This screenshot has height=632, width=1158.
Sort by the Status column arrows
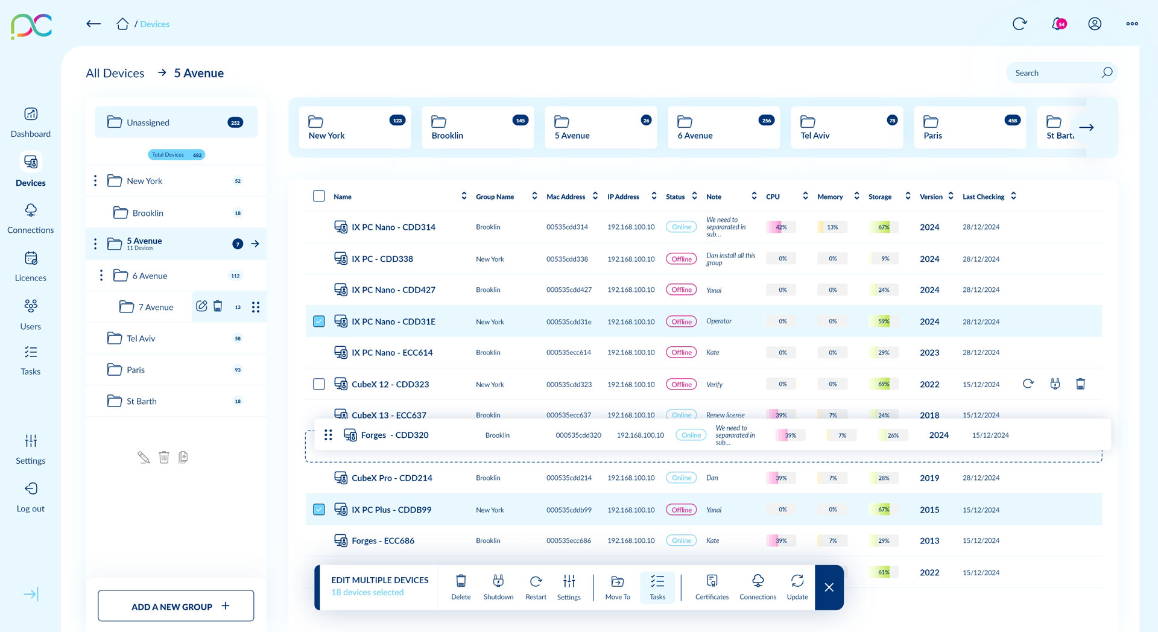[694, 196]
